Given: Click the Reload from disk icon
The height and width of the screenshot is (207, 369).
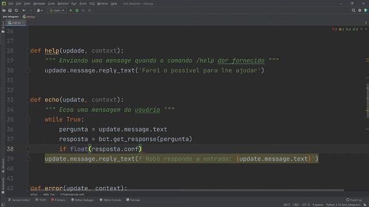Looking at the screenshot, I should 16,10.
